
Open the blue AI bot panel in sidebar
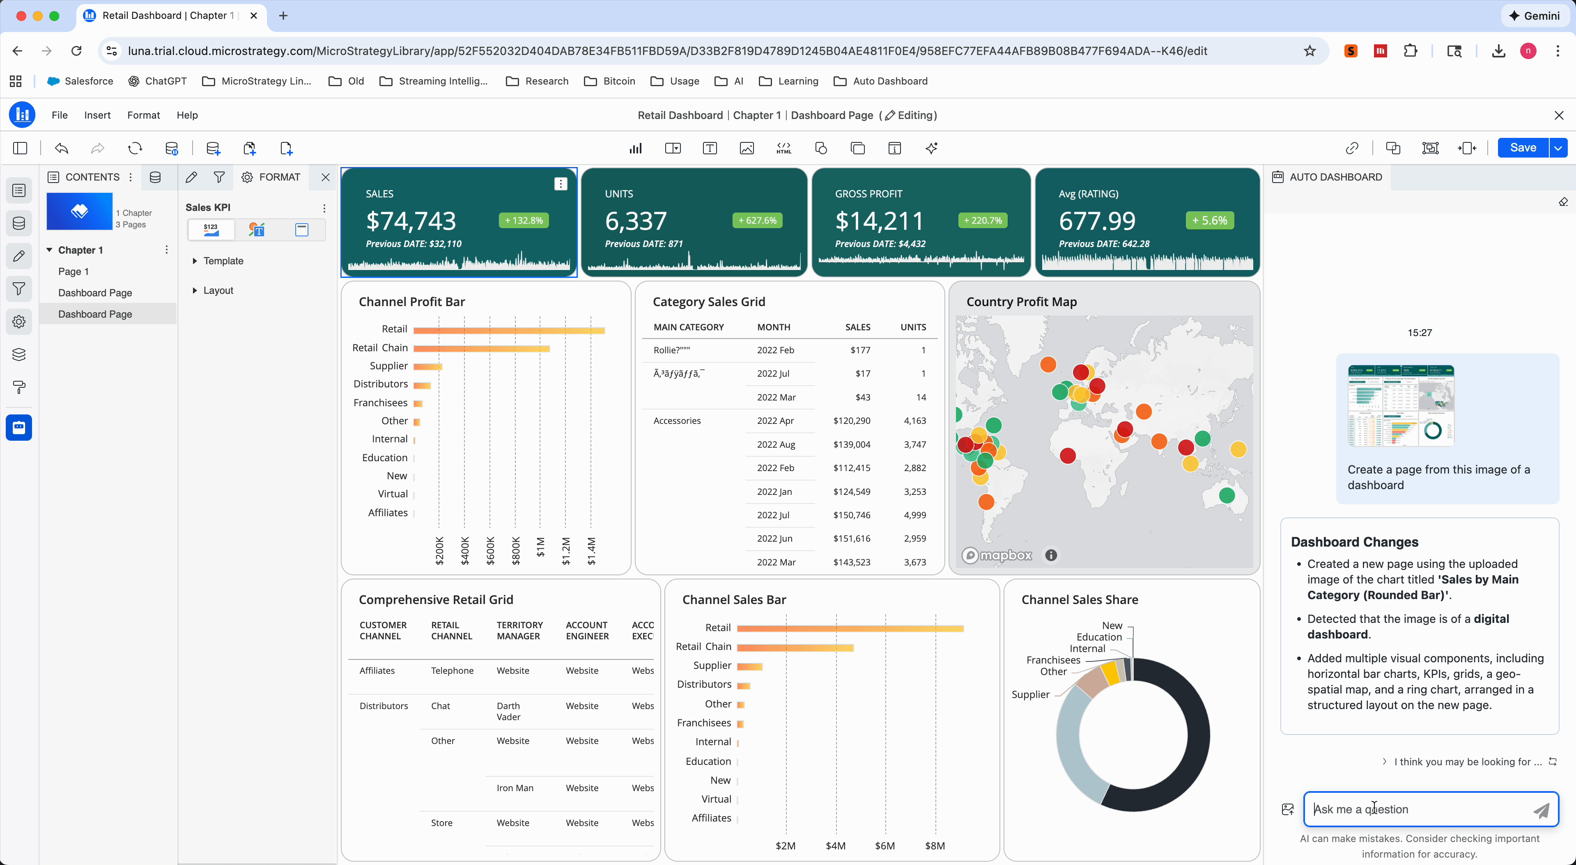pyautogui.click(x=19, y=427)
